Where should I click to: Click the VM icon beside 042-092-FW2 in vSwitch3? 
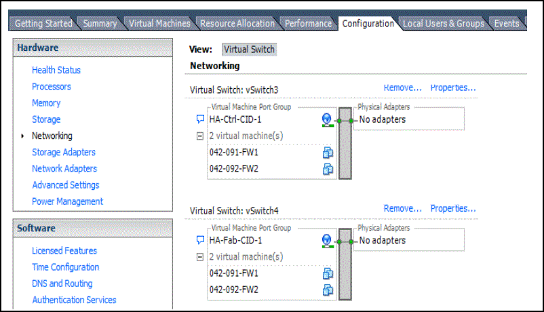[x=328, y=169]
